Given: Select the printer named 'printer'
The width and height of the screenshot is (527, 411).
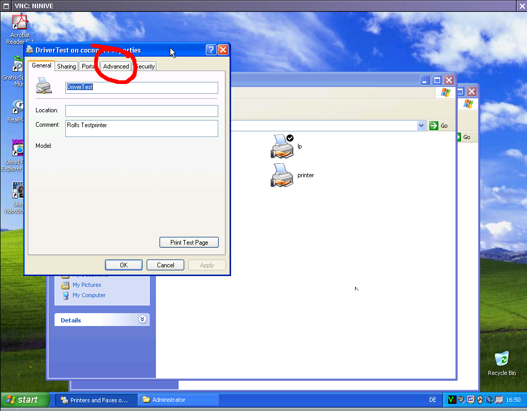Looking at the screenshot, I should pyautogui.click(x=282, y=175).
